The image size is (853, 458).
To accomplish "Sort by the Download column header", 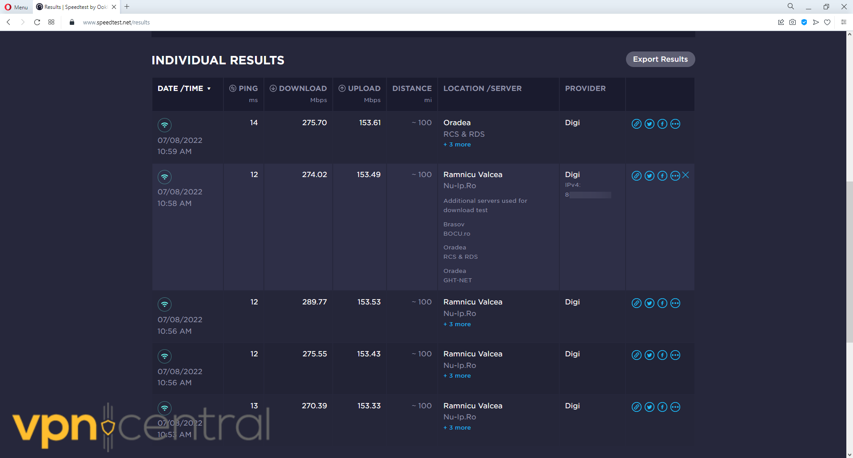I will 303,88.
